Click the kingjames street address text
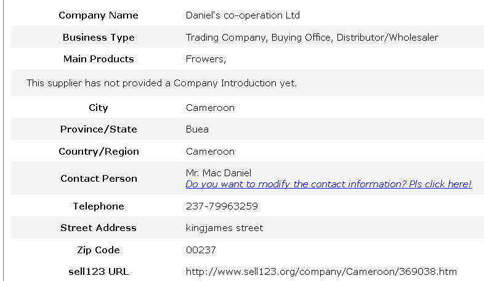The image size is (484, 281). 224,228
